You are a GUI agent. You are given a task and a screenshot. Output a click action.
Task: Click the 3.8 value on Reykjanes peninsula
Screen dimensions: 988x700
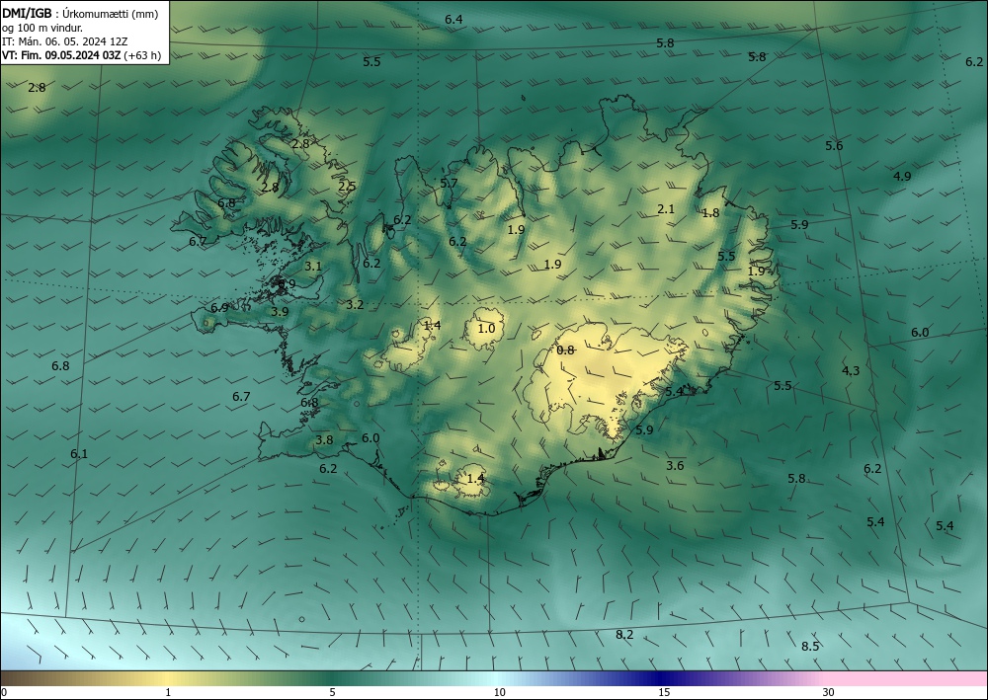point(324,440)
